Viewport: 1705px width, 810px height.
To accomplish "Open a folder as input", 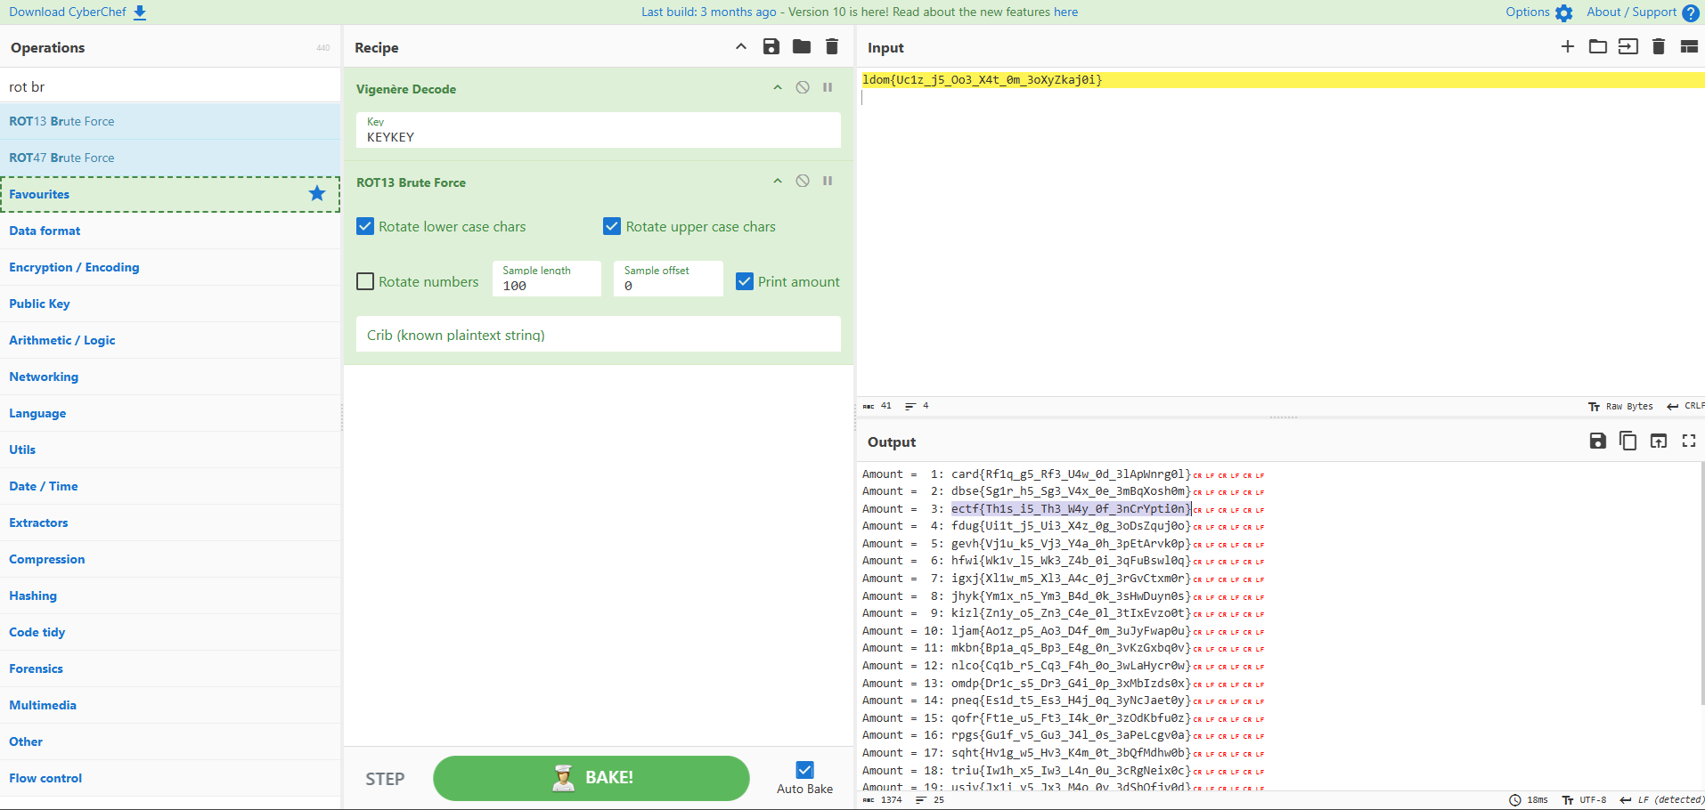I will coord(1598,46).
